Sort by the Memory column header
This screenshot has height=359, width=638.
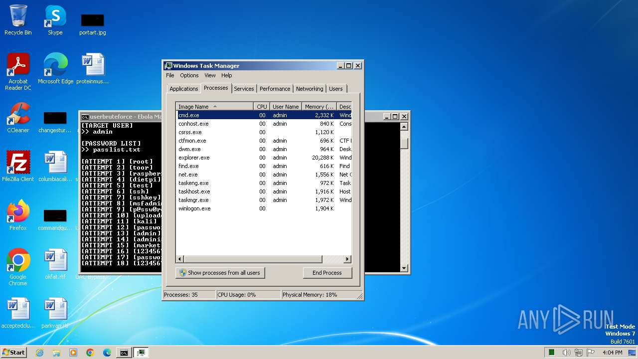click(x=319, y=106)
